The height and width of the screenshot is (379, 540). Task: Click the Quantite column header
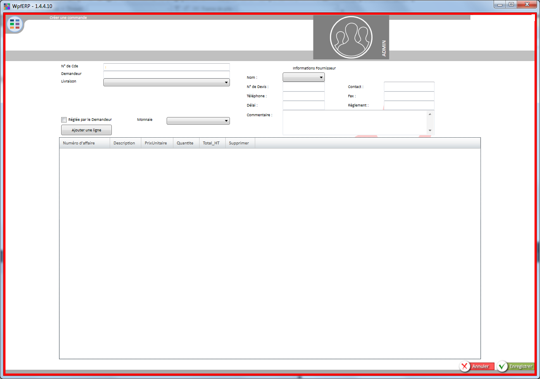pos(186,143)
